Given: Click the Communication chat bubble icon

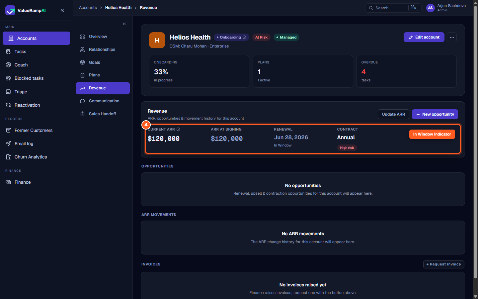Looking at the screenshot, I should coord(82,101).
